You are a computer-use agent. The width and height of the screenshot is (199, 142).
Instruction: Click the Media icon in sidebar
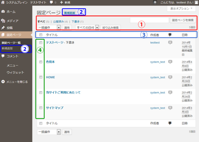coord(3,21)
